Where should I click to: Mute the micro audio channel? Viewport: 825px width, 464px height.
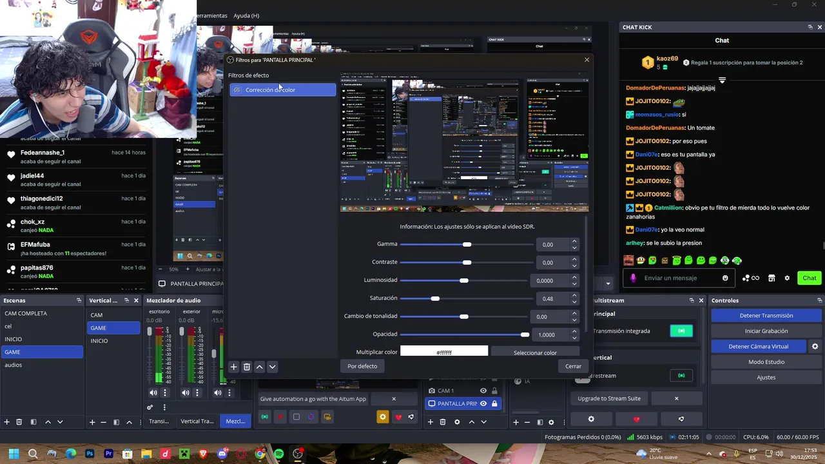[217, 392]
